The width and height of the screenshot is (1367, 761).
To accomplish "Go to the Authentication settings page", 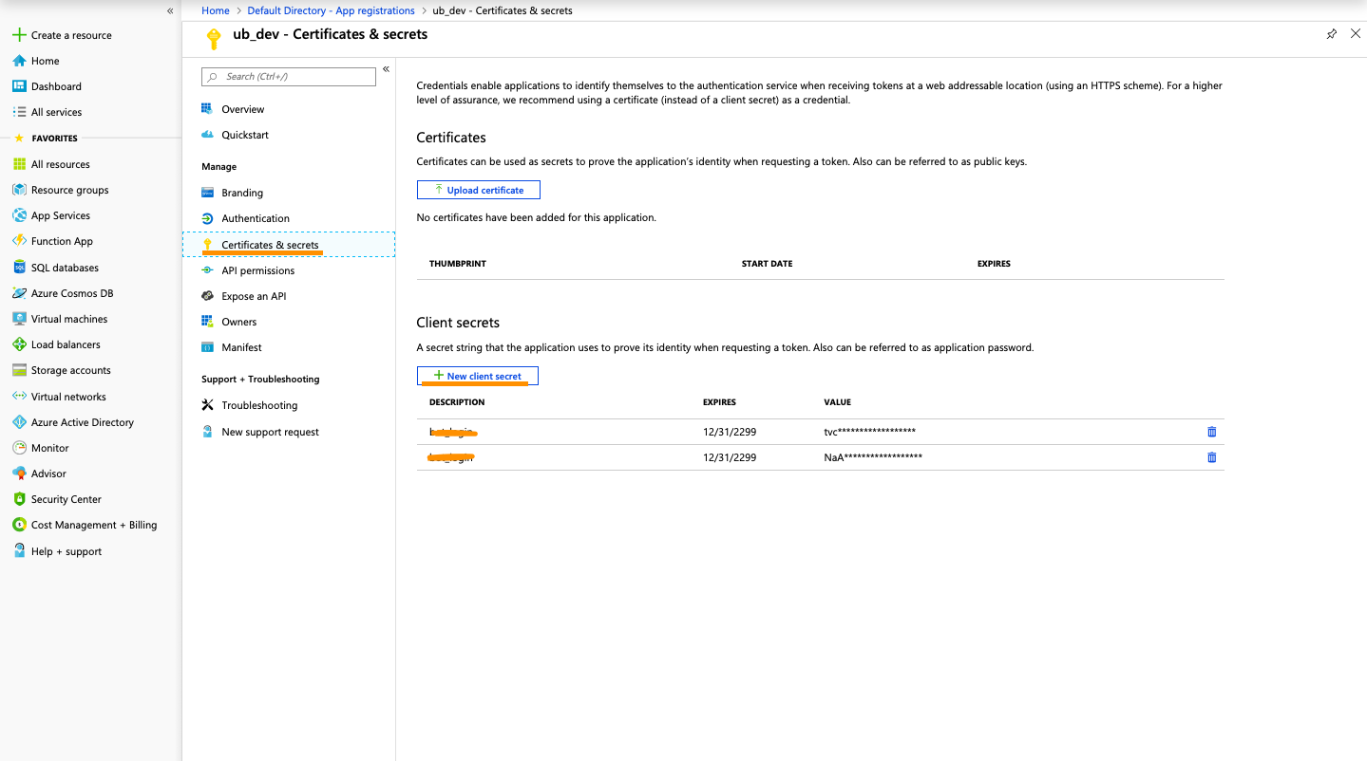I will coord(255,218).
